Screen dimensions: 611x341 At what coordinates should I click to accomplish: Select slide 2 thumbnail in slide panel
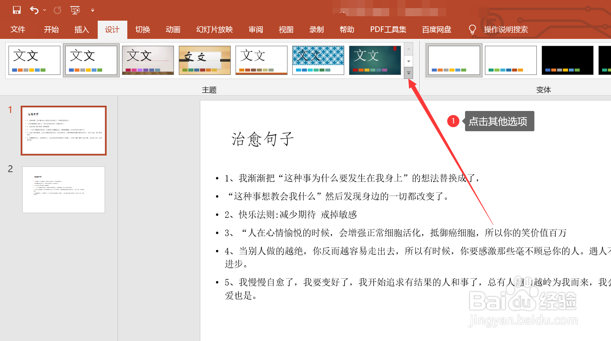64,190
